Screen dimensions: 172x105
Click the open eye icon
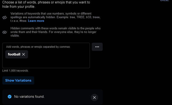coord(4,32)
